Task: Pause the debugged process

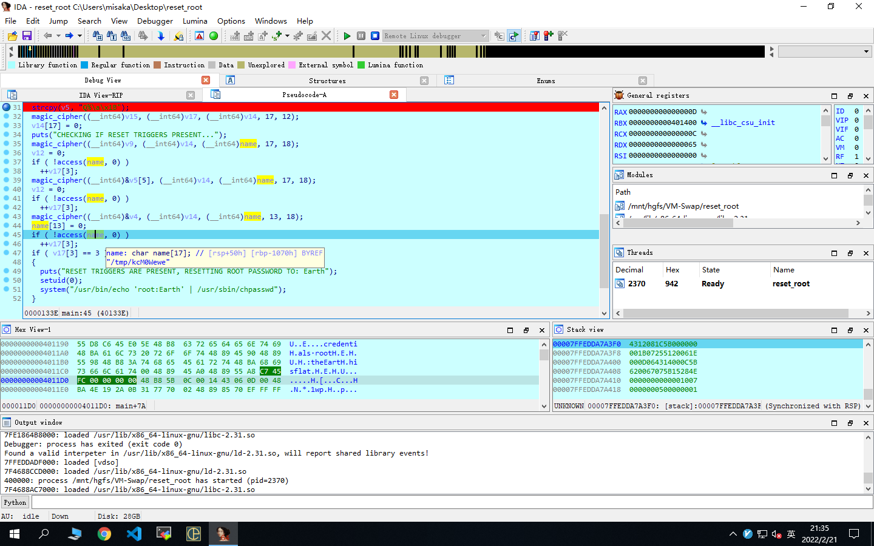Action: coord(361,36)
